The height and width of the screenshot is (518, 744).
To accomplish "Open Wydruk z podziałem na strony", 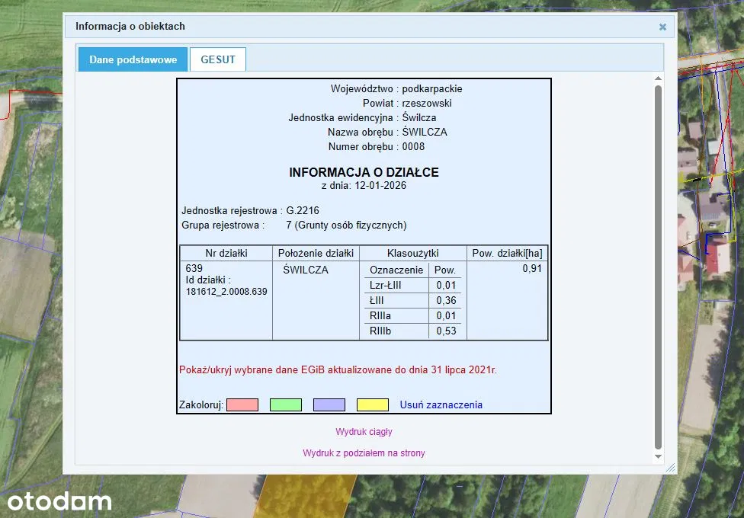I will coord(364,453).
